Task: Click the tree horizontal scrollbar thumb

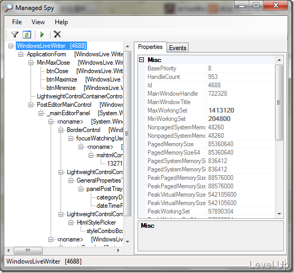Action: click(x=28, y=250)
